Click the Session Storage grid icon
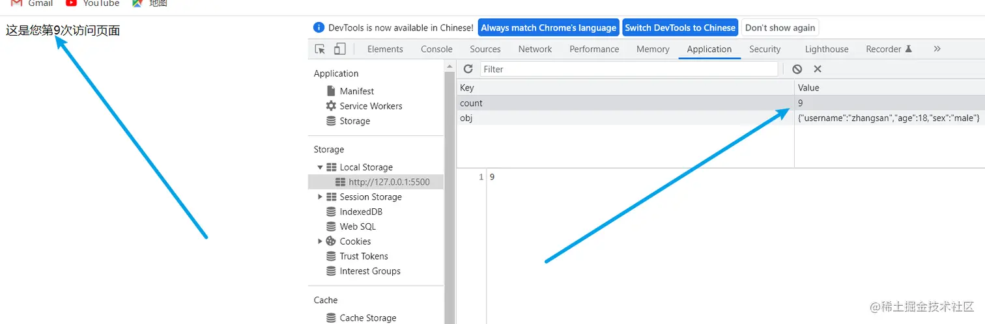The width and height of the screenshot is (985, 324). point(332,197)
